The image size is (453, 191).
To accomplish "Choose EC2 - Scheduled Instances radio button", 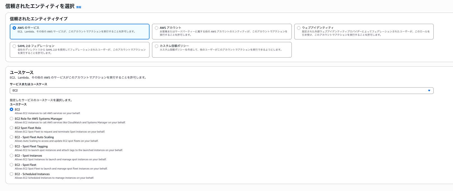I will [x=11, y=174].
